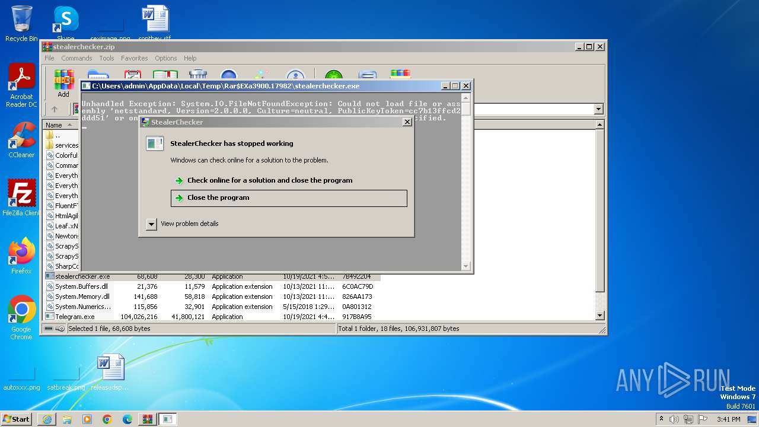
Task: Sort by the Name column header
Action: [x=61, y=125]
